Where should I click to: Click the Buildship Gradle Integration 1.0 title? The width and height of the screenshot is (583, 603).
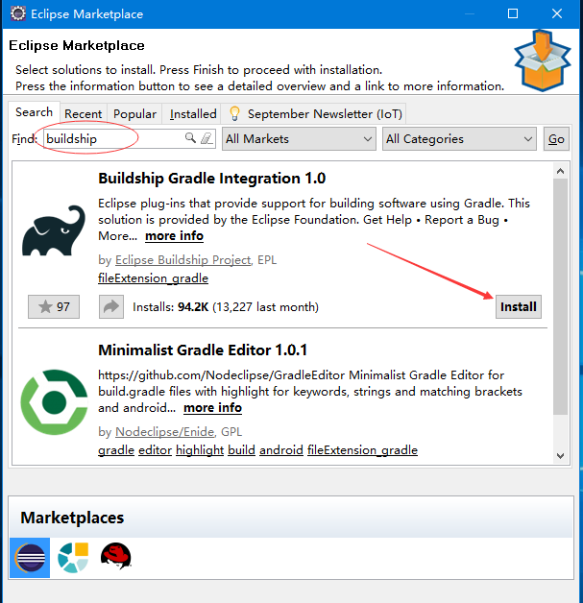pyautogui.click(x=212, y=179)
